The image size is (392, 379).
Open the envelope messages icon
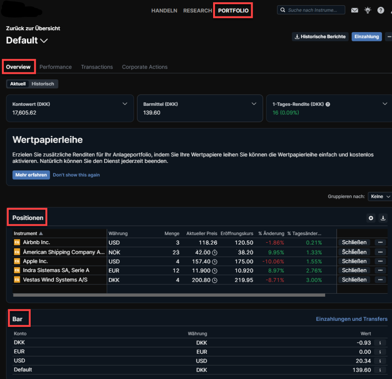click(x=354, y=10)
